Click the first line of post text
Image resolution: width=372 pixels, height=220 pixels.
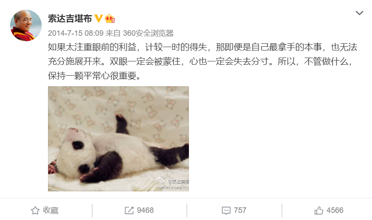pyautogui.click(x=202, y=47)
